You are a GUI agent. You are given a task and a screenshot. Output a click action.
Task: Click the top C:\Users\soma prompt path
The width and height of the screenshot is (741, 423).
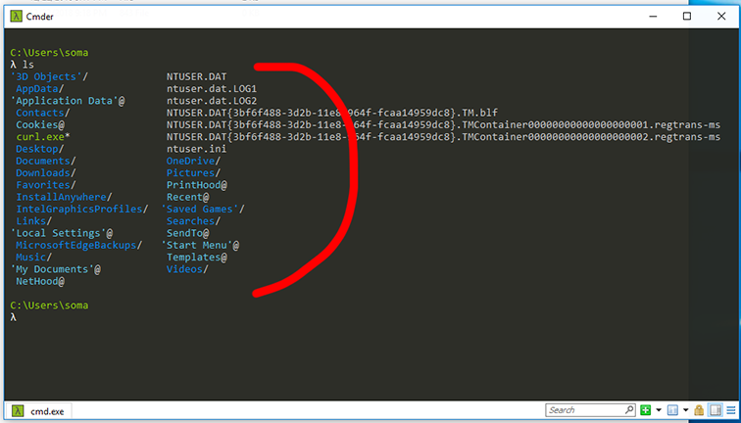pyautogui.click(x=49, y=53)
